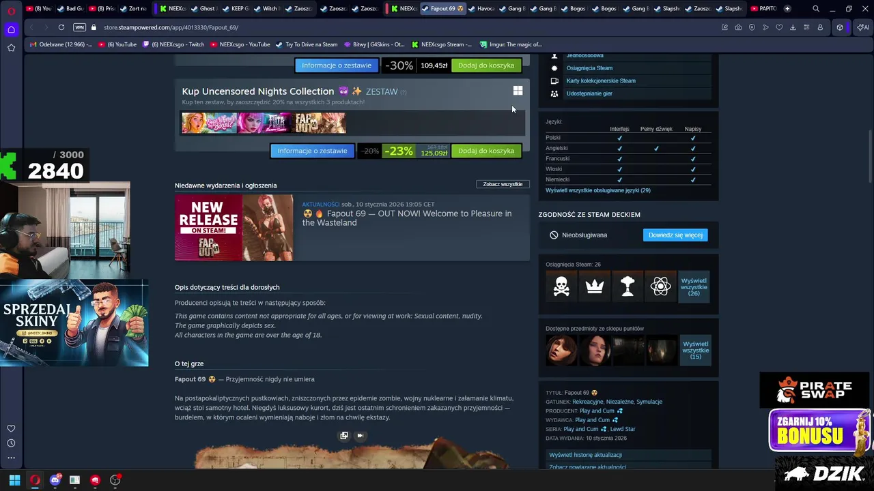The width and height of the screenshot is (874, 491).
Task: Open the tab search magnifier
Action: [x=816, y=9]
